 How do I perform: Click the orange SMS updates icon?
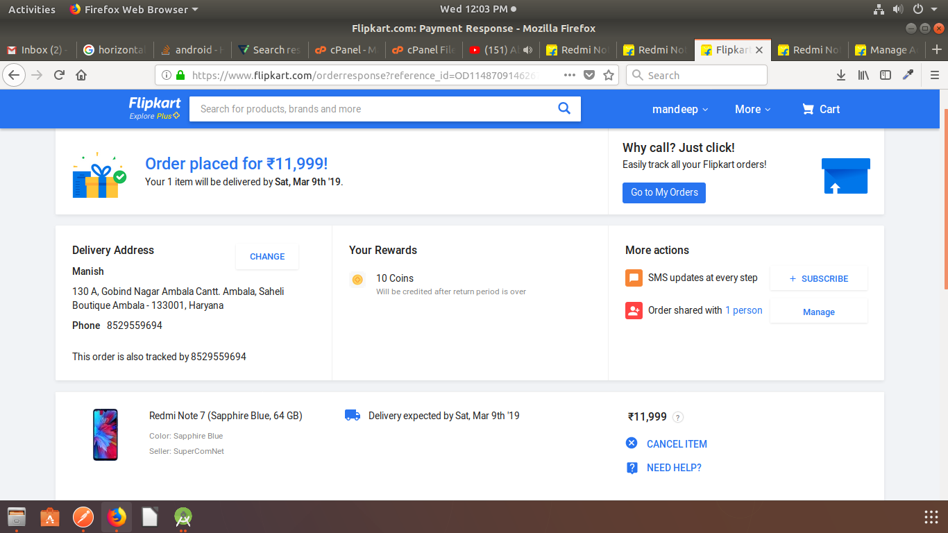[634, 278]
